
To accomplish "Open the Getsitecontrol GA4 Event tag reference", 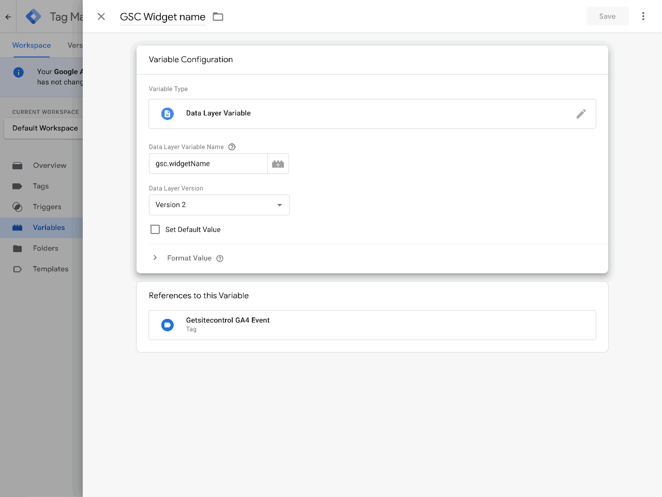I will (372, 325).
